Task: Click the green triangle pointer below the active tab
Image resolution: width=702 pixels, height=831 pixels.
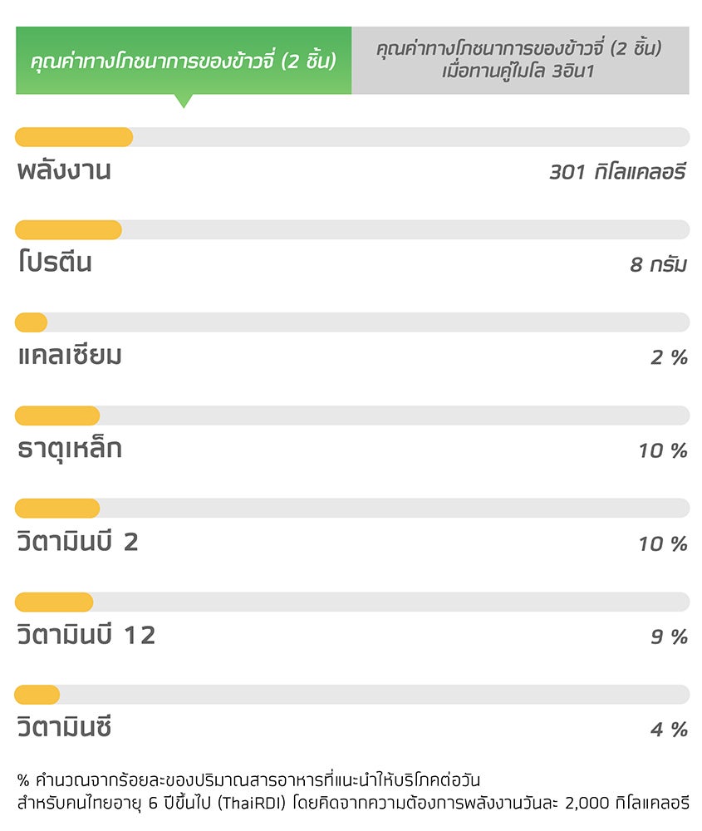Action: tap(184, 101)
